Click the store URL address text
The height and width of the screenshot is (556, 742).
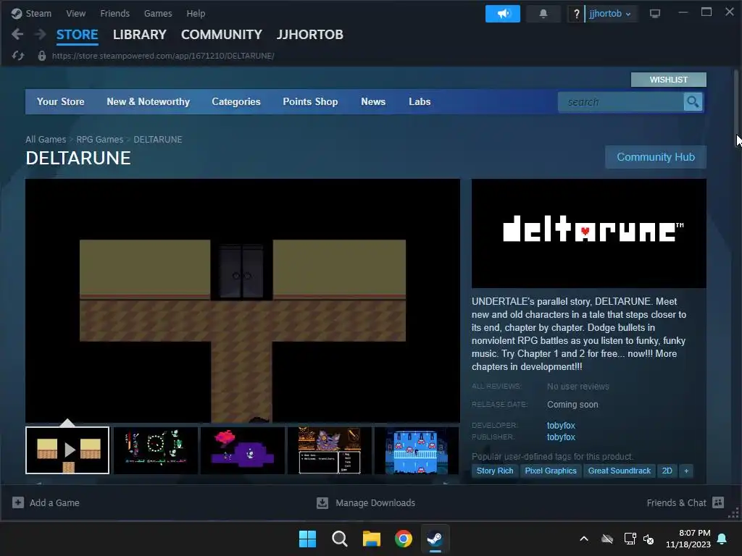tap(163, 56)
